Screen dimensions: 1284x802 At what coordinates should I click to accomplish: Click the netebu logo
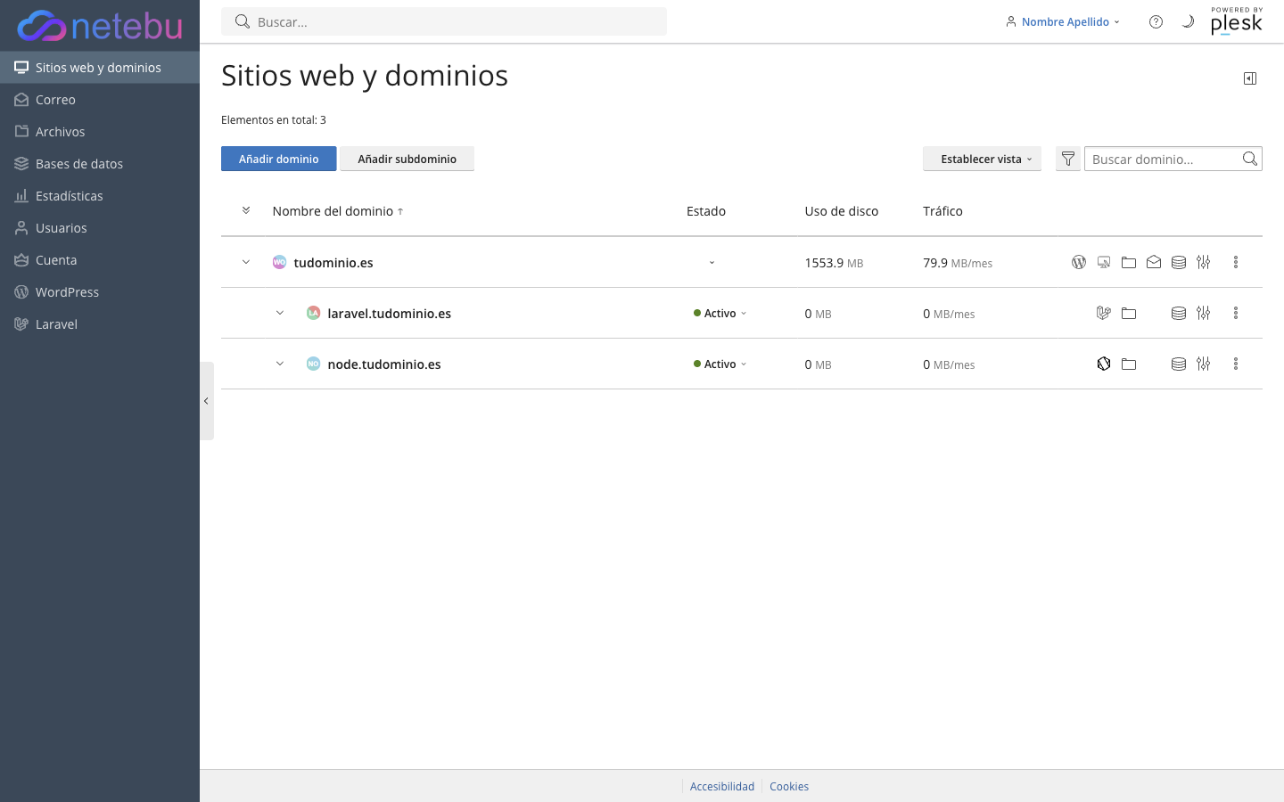tap(100, 26)
